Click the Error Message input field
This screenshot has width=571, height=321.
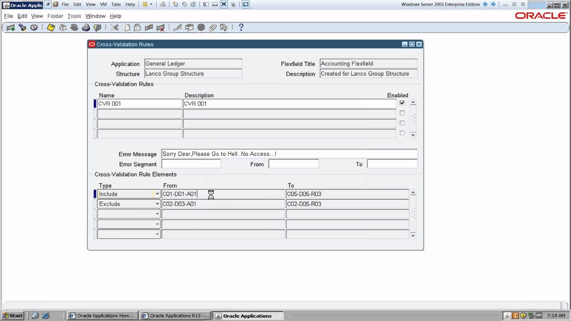click(x=289, y=154)
